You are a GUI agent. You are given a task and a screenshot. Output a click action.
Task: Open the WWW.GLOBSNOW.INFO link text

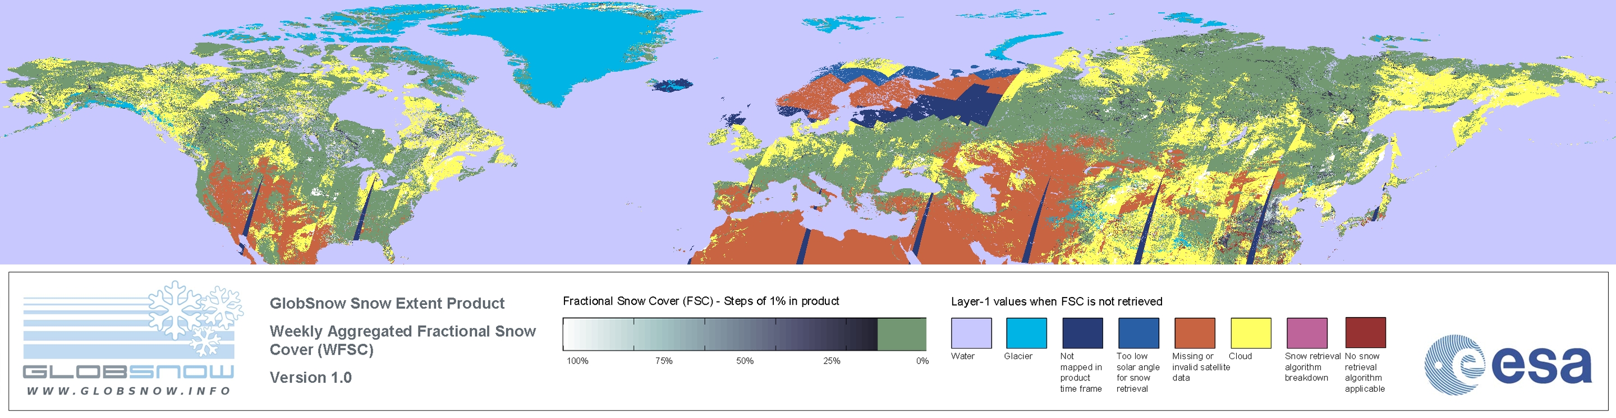point(128,391)
